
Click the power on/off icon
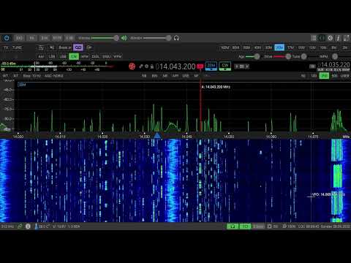click(7, 38)
